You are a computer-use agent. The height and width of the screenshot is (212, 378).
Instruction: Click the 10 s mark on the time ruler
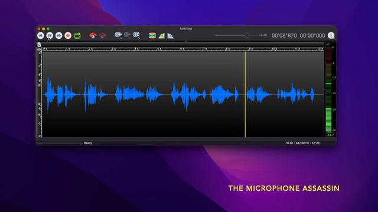point(274,49)
